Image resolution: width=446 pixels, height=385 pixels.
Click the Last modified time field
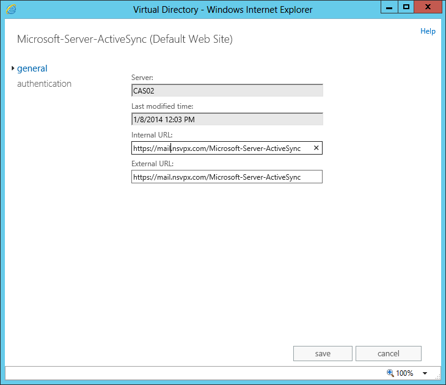[227, 119]
